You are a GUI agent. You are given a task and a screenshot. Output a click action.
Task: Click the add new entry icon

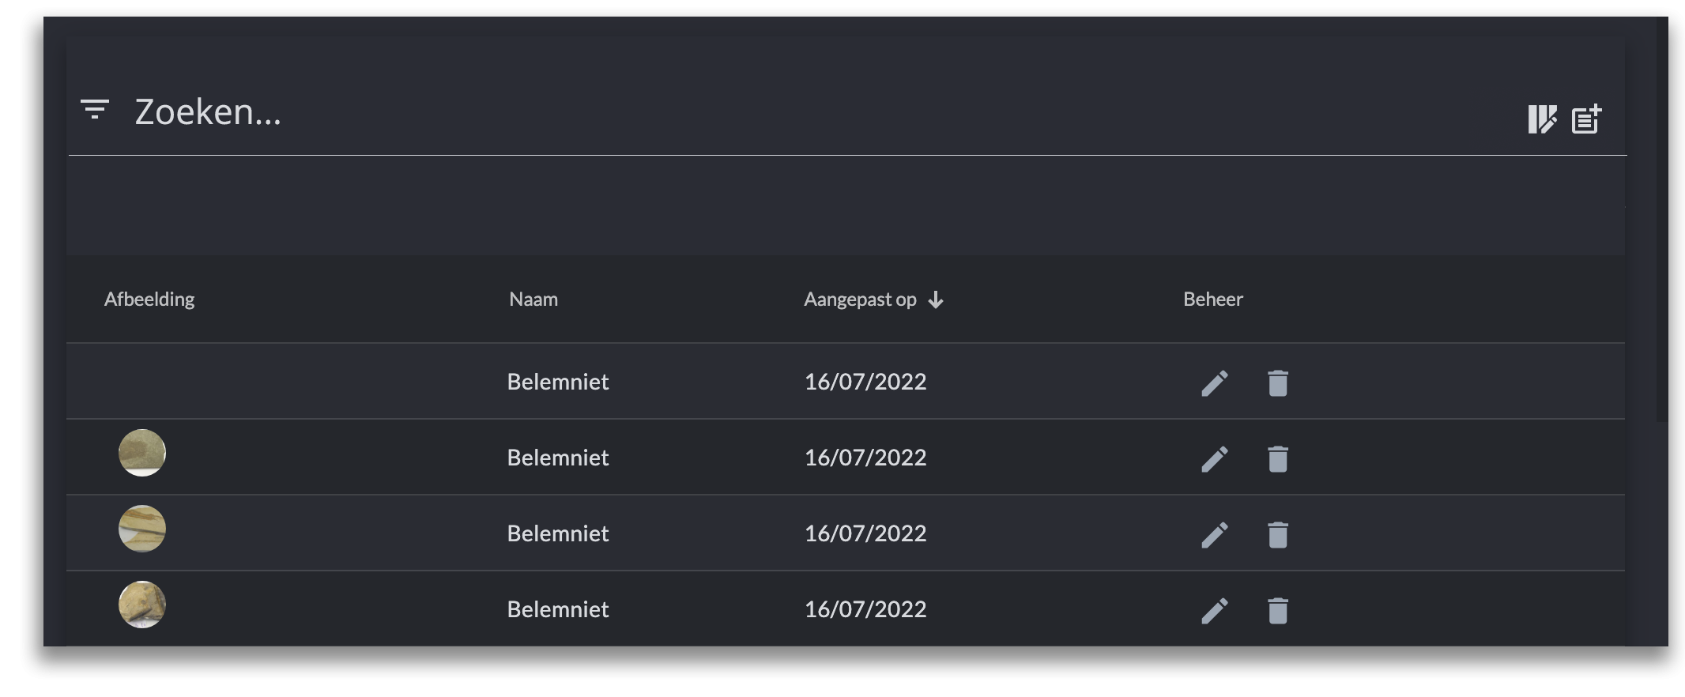click(x=1586, y=119)
